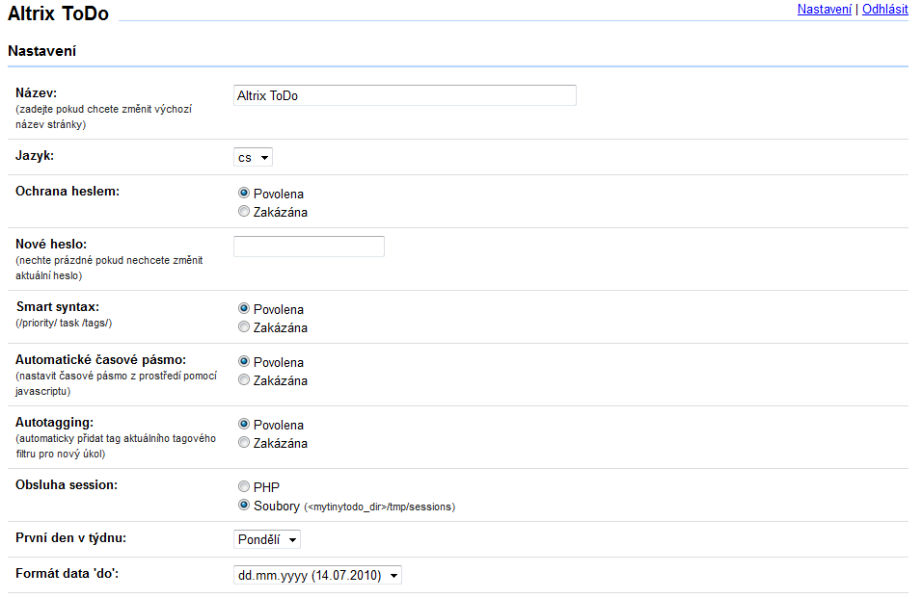Click the Název text field

point(405,95)
